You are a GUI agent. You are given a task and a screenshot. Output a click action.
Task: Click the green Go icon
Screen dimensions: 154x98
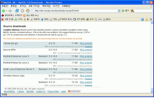point(123,11)
